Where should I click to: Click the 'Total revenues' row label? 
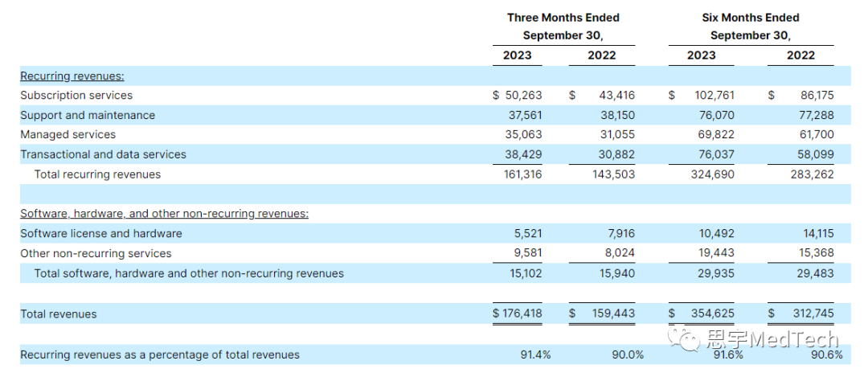click(x=58, y=313)
